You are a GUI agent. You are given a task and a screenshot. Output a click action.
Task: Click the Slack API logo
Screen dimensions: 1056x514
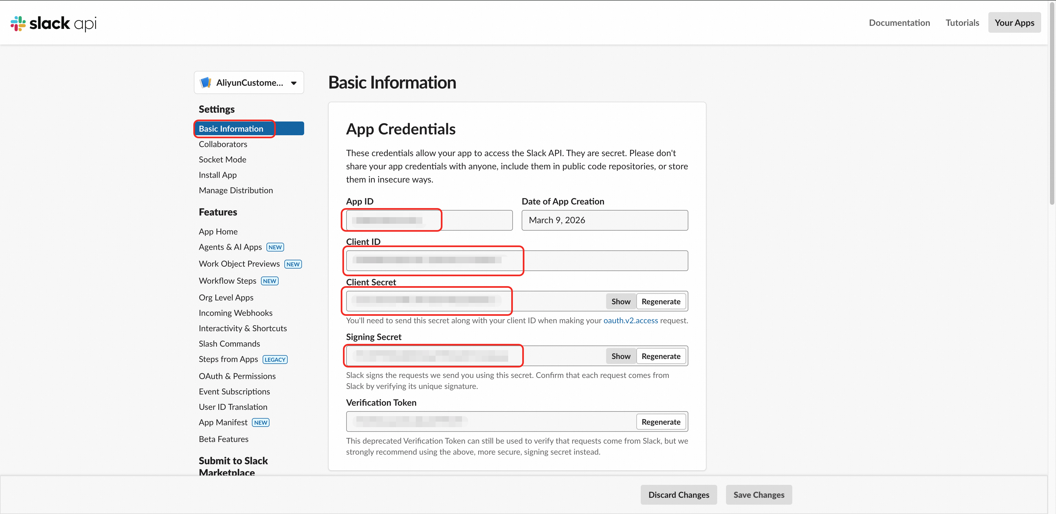54,23
